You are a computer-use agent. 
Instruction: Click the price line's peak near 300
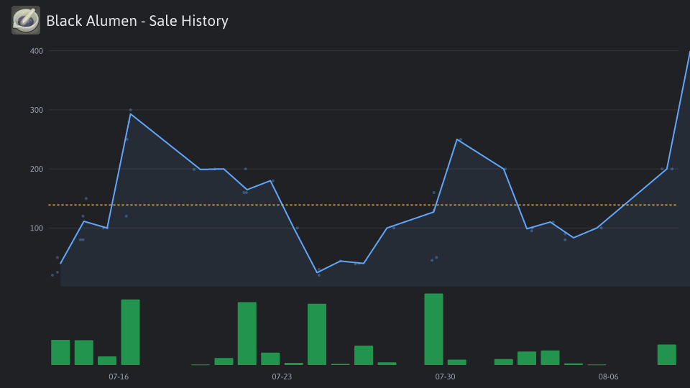pos(130,114)
